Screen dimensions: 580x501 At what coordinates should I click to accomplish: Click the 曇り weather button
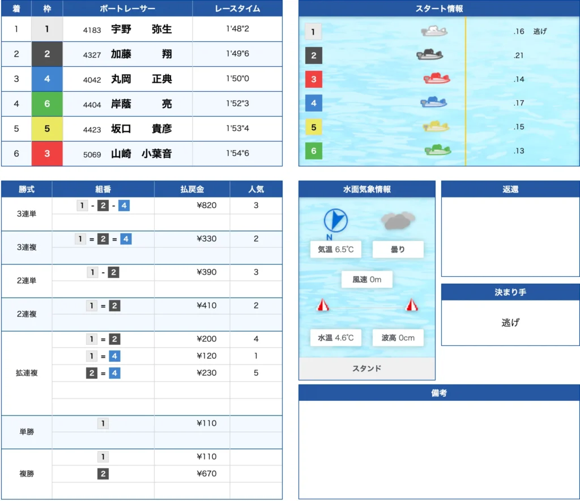[398, 249]
